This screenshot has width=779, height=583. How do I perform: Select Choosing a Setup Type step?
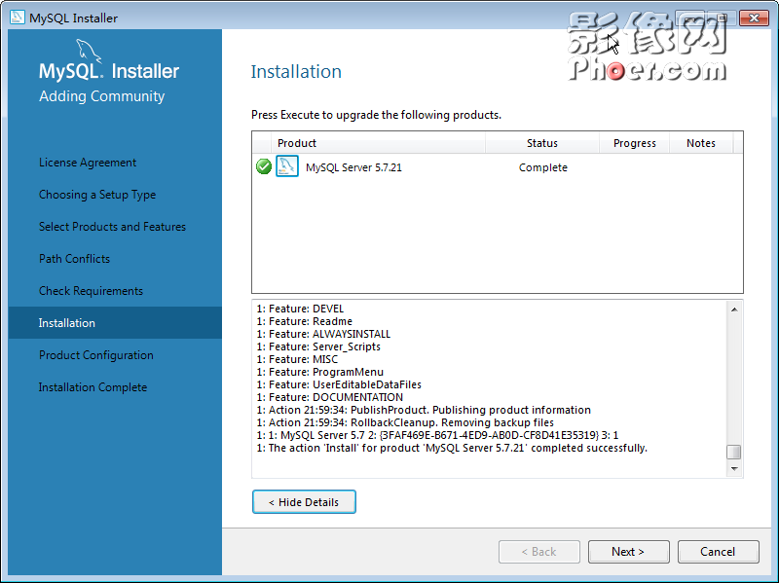pyautogui.click(x=97, y=195)
